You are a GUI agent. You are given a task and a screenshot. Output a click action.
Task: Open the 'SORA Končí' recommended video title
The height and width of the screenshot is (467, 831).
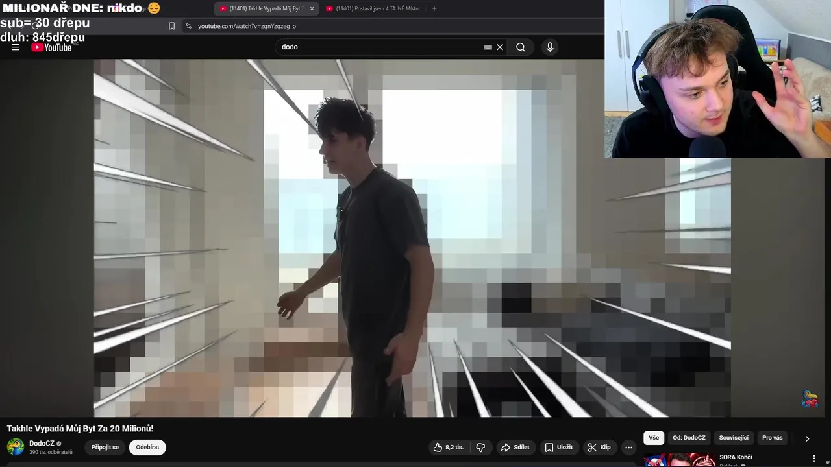(x=736, y=457)
